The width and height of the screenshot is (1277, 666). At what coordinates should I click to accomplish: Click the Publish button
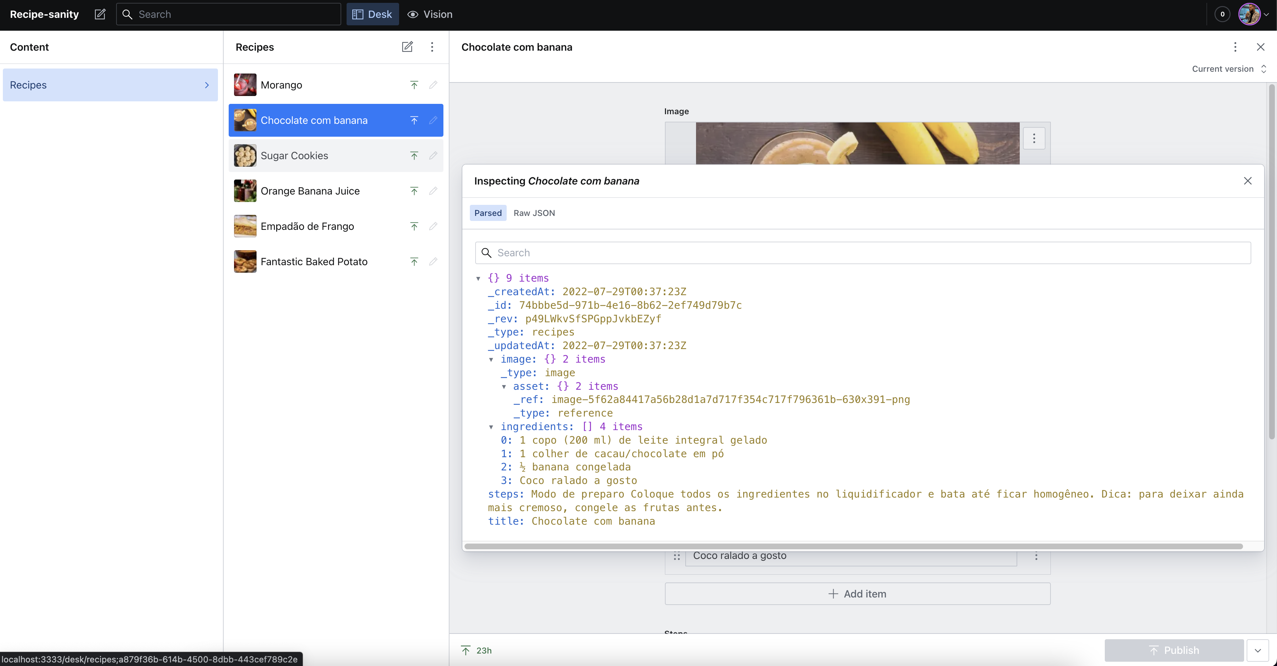click(1174, 650)
